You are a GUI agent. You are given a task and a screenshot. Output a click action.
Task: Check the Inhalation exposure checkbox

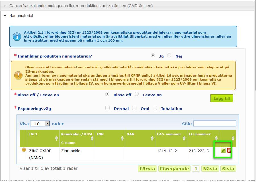[x=155, y=108]
